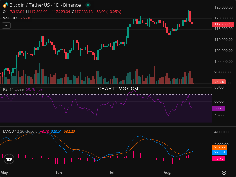Click the red current price tag 117,283.13
Viewport: 236px width, 177px height.
[x=223, y=24]
